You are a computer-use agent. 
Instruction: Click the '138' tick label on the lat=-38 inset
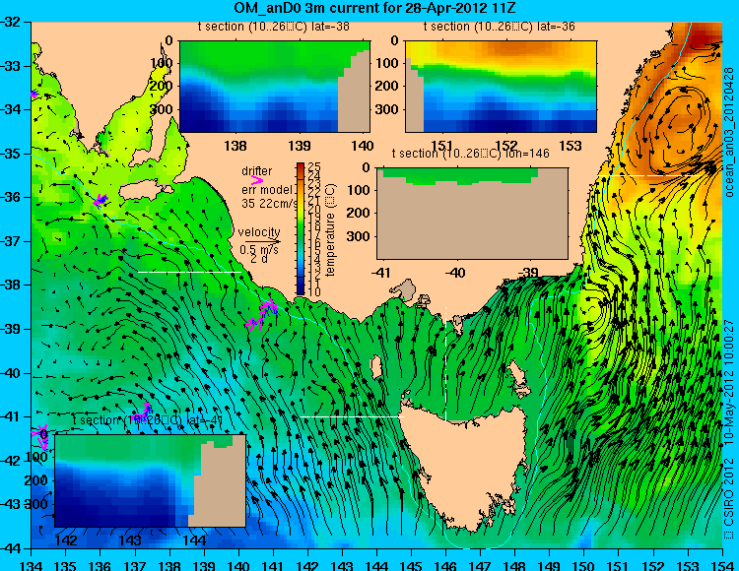235,146
